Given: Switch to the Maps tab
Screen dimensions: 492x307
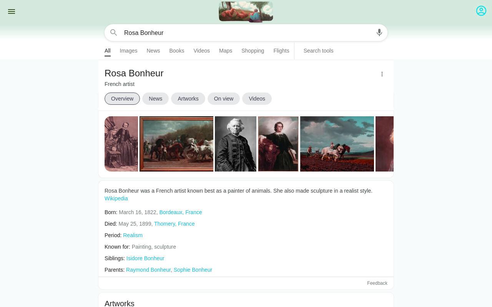Looking at the screenshot, I should tap(226, 51).
